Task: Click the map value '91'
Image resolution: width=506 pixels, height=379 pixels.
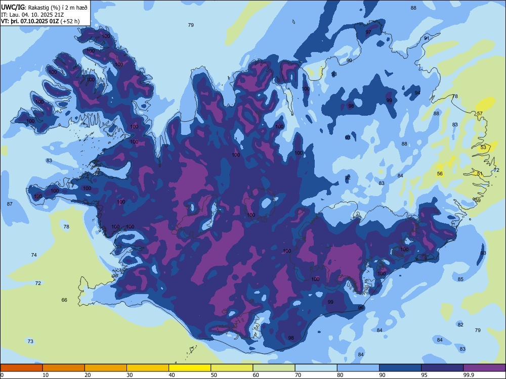Action: pyautogui.click(x=427, y=38)
